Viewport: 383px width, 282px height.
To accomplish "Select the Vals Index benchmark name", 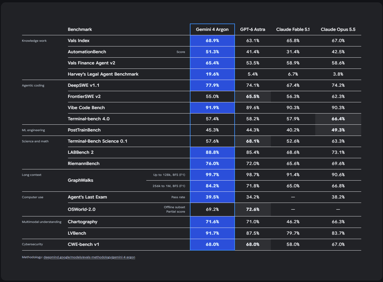I will [79, 41].
